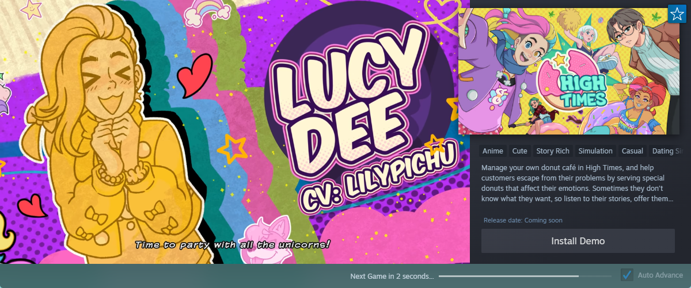
Task: Select the Story Rich tag
Action: 553,151
